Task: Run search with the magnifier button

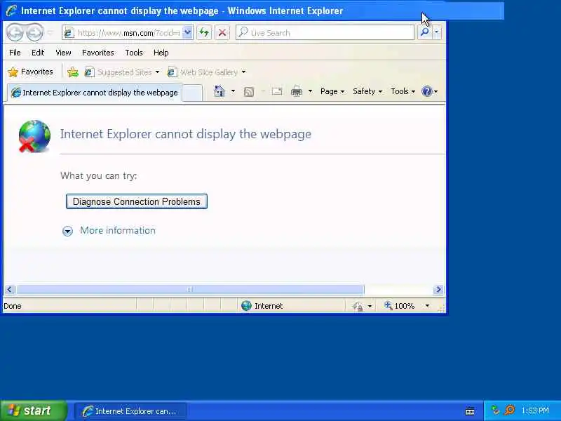Action: click(x=425, y=32)
